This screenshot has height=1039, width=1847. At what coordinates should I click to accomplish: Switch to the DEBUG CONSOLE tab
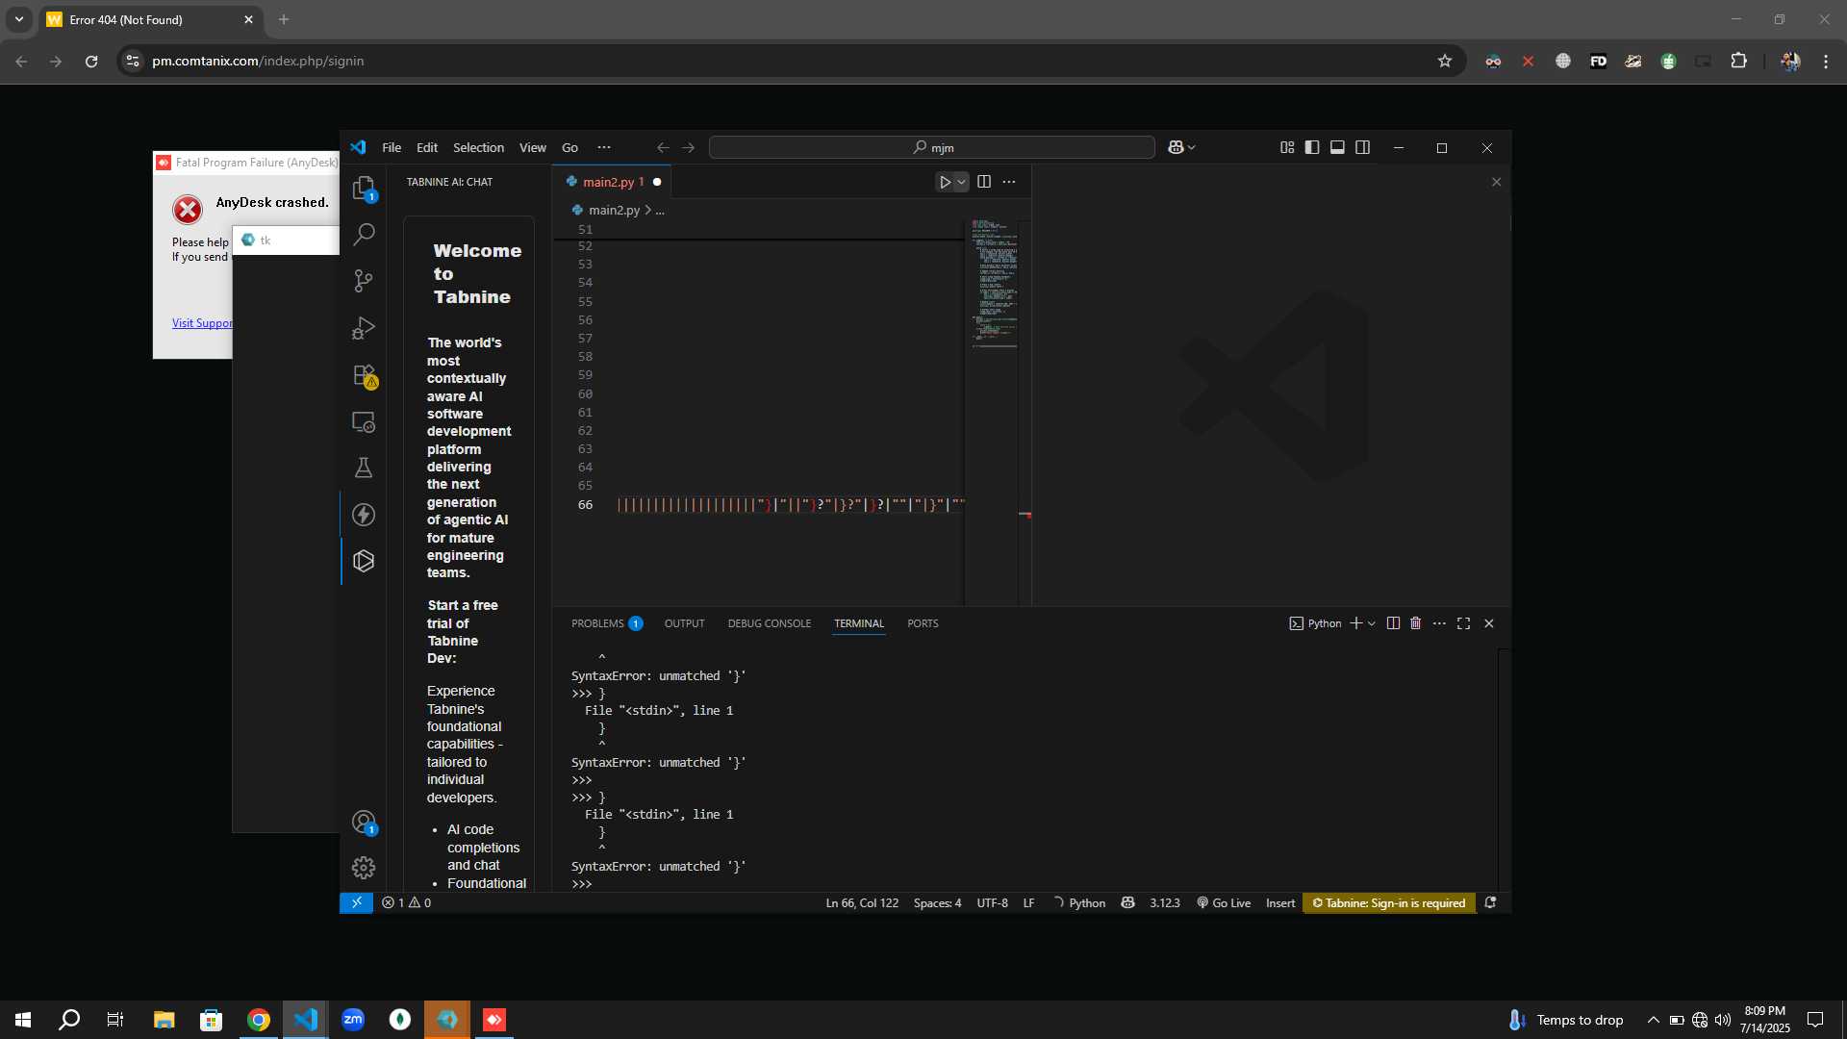tap(770, 623)
